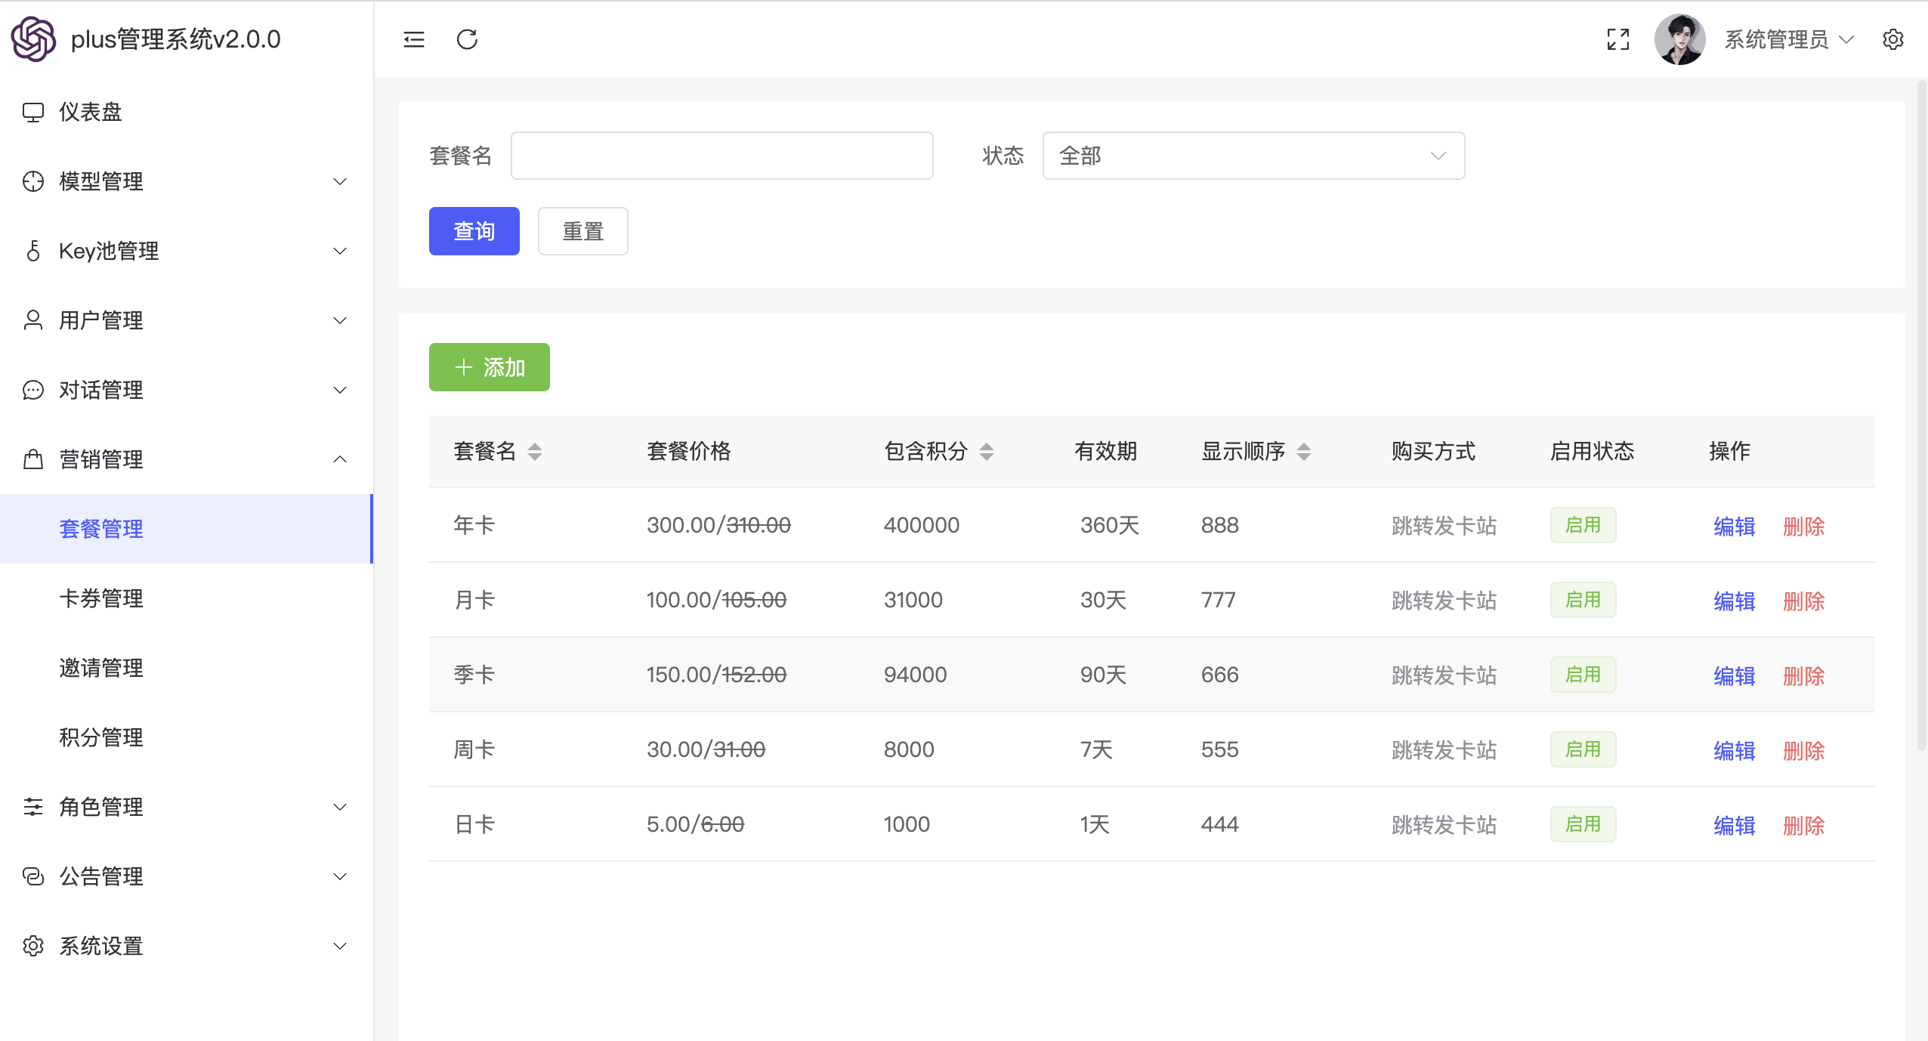Enter fullscreen mode via the expand icon
This screenshot has height=1041, width=1928.
pyautogui.click(x=1617, y=39)
